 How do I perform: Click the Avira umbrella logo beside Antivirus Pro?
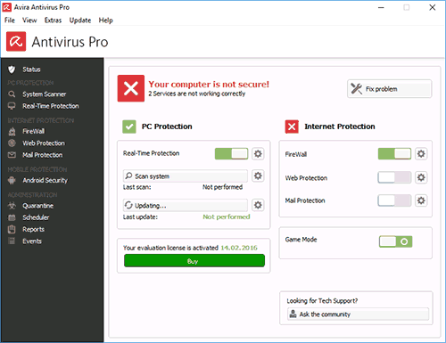[16, 42]
